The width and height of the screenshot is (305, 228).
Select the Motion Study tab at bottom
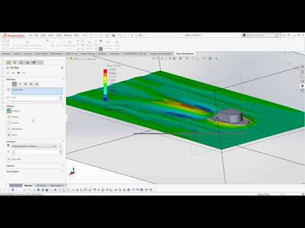click(57, 186)
